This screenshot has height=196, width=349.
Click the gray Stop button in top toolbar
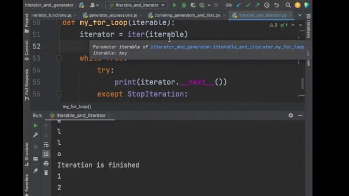pos(216,5)
